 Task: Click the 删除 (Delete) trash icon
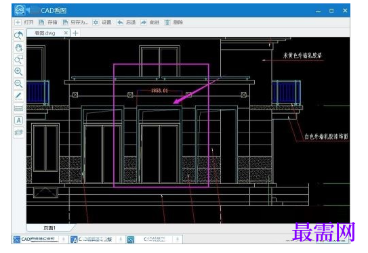(x=167, y=22)
